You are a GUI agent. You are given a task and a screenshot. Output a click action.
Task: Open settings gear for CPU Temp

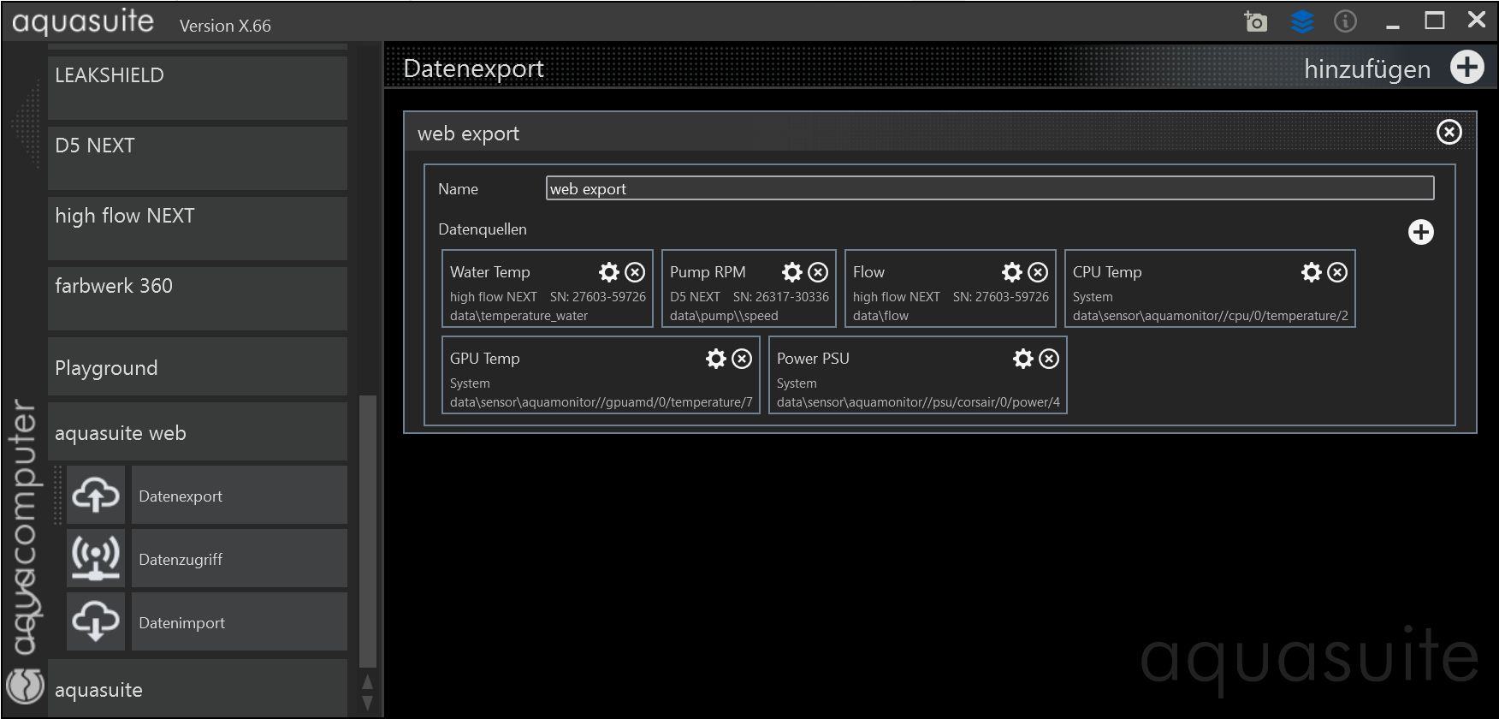point(1311,272)
